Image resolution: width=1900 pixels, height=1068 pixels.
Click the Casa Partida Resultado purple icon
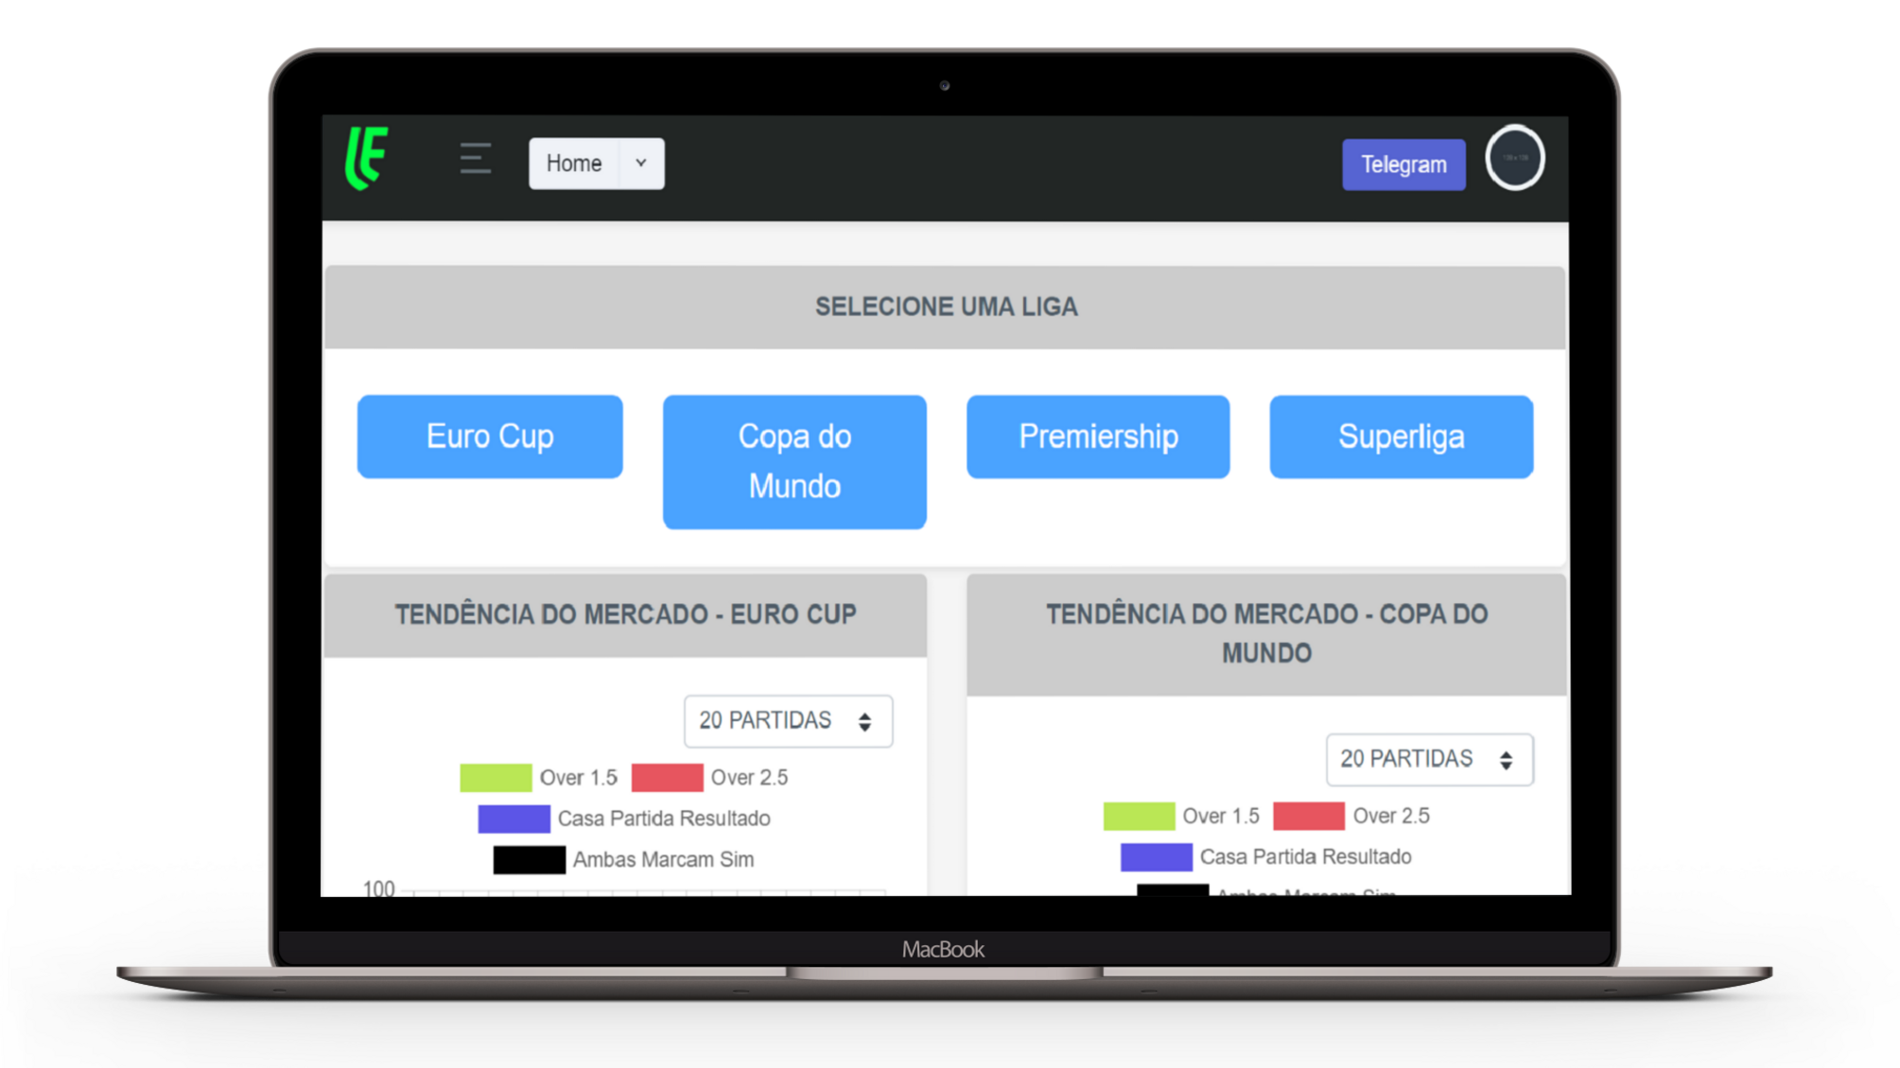[516, 818]
